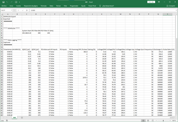Click the lightbulb Tell Me icon
The width and height of the screenshot is (178, 122).
click(100, 6)
